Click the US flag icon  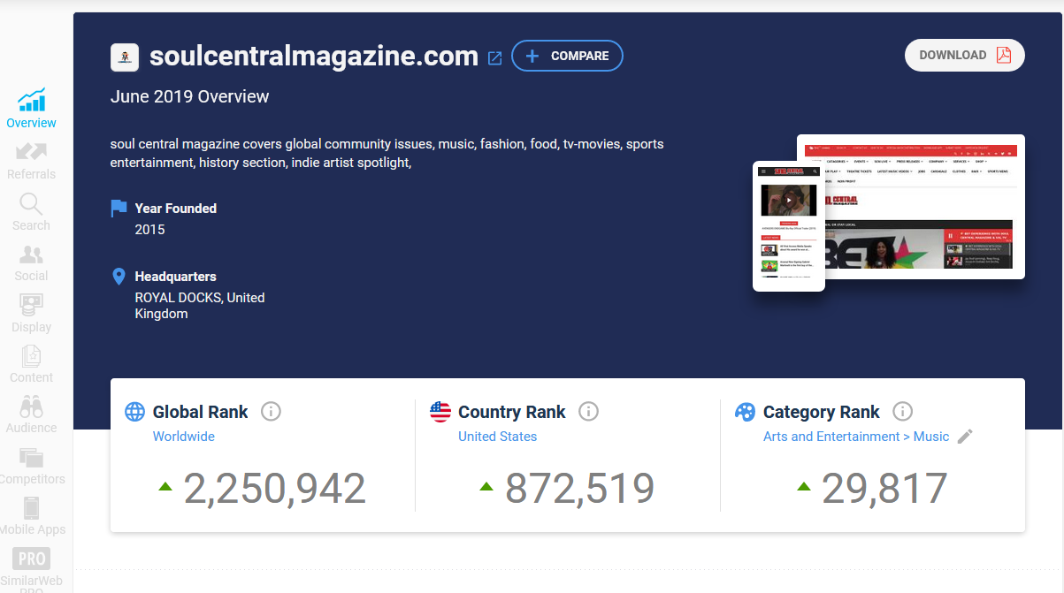(x=440, y=412)
